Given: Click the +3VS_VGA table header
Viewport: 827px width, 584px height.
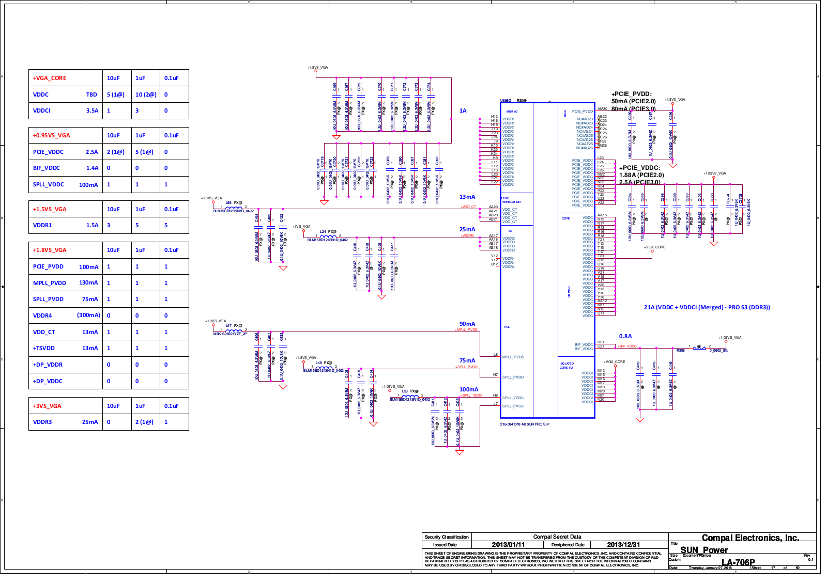Looking at the screenshot, I should [47, 406].
